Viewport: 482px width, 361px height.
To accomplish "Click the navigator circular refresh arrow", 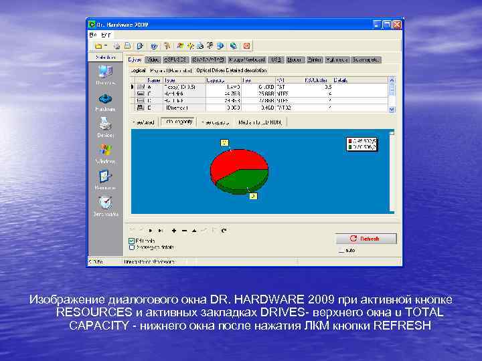I will click(x=224, y=231).
